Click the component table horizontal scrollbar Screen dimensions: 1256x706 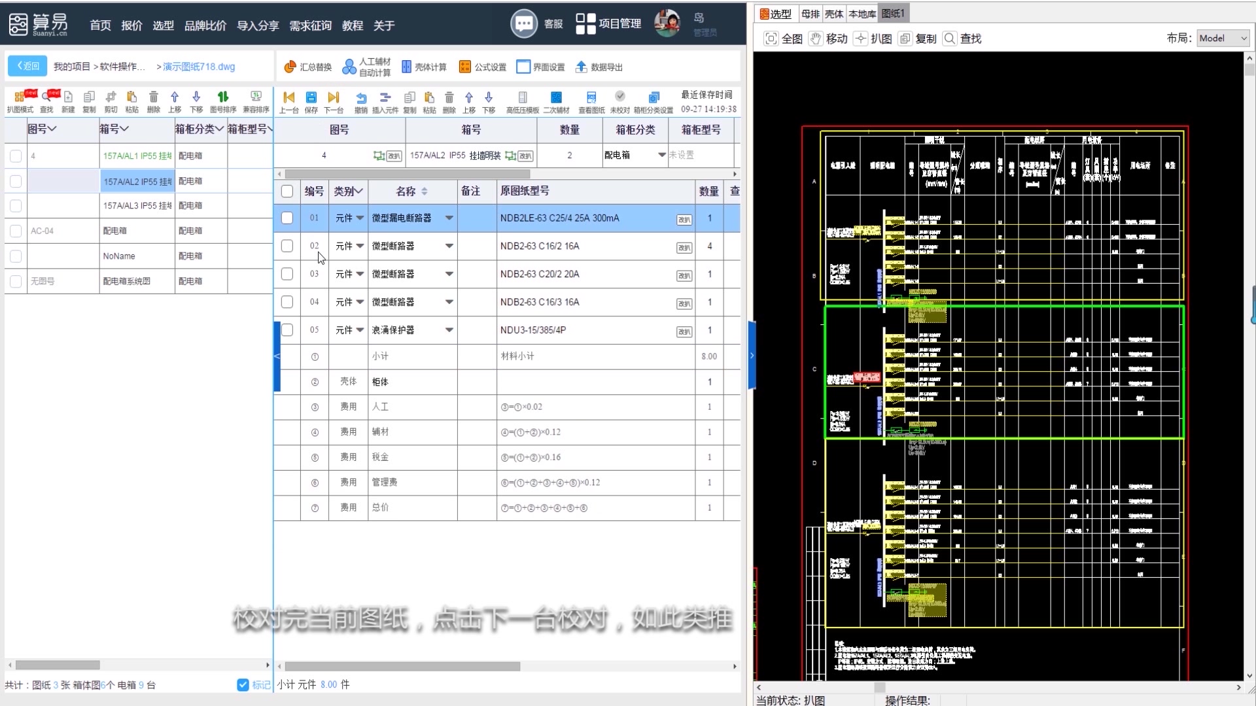[x=402, y=666]
